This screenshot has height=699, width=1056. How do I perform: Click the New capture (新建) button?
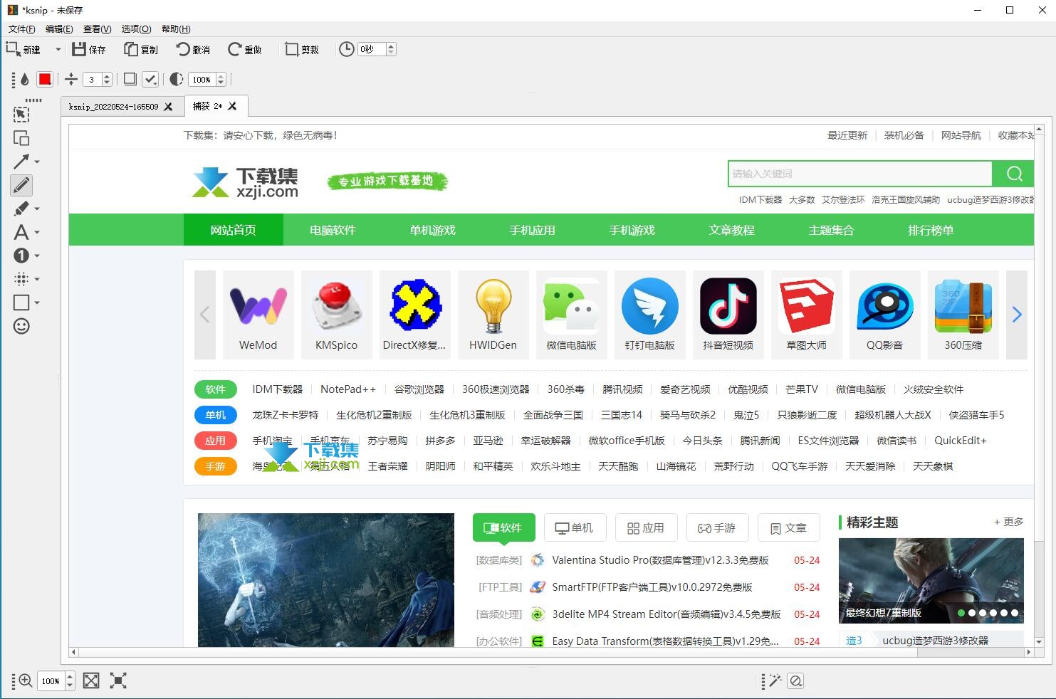pyautogui.click(x=23, y=49)
